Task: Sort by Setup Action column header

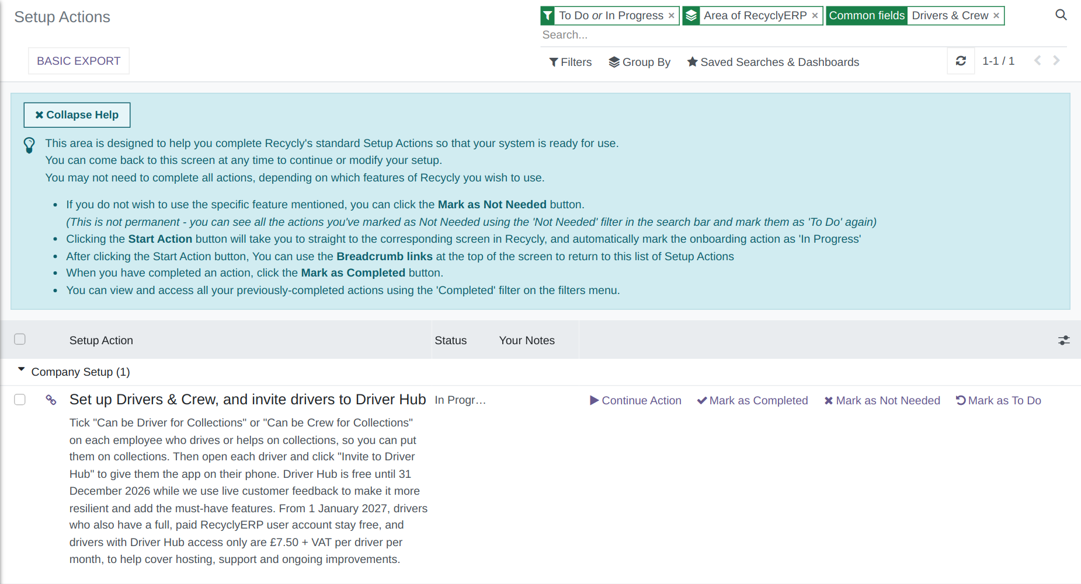Action: click(x=101, y=340)
